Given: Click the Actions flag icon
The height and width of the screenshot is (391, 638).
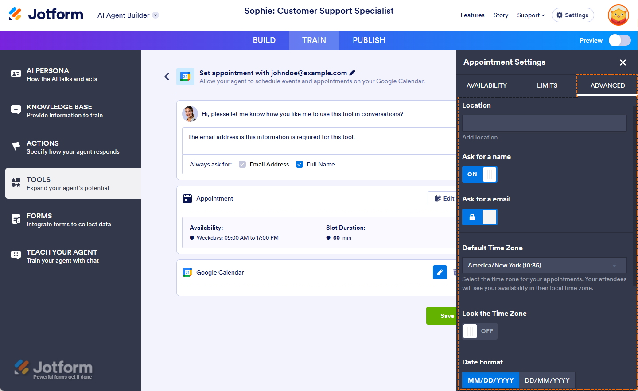Looking at the screenshot, I should click(16, 146).
